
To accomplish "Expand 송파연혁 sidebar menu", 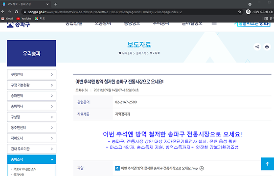I will coord(32,96).
